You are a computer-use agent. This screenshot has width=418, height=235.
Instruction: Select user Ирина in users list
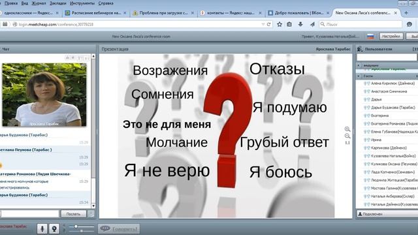click(x=376, y=140)
